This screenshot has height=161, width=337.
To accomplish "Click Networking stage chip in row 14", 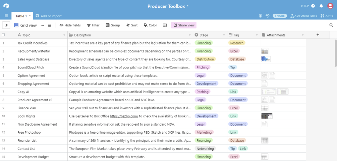I will point(205,149).
